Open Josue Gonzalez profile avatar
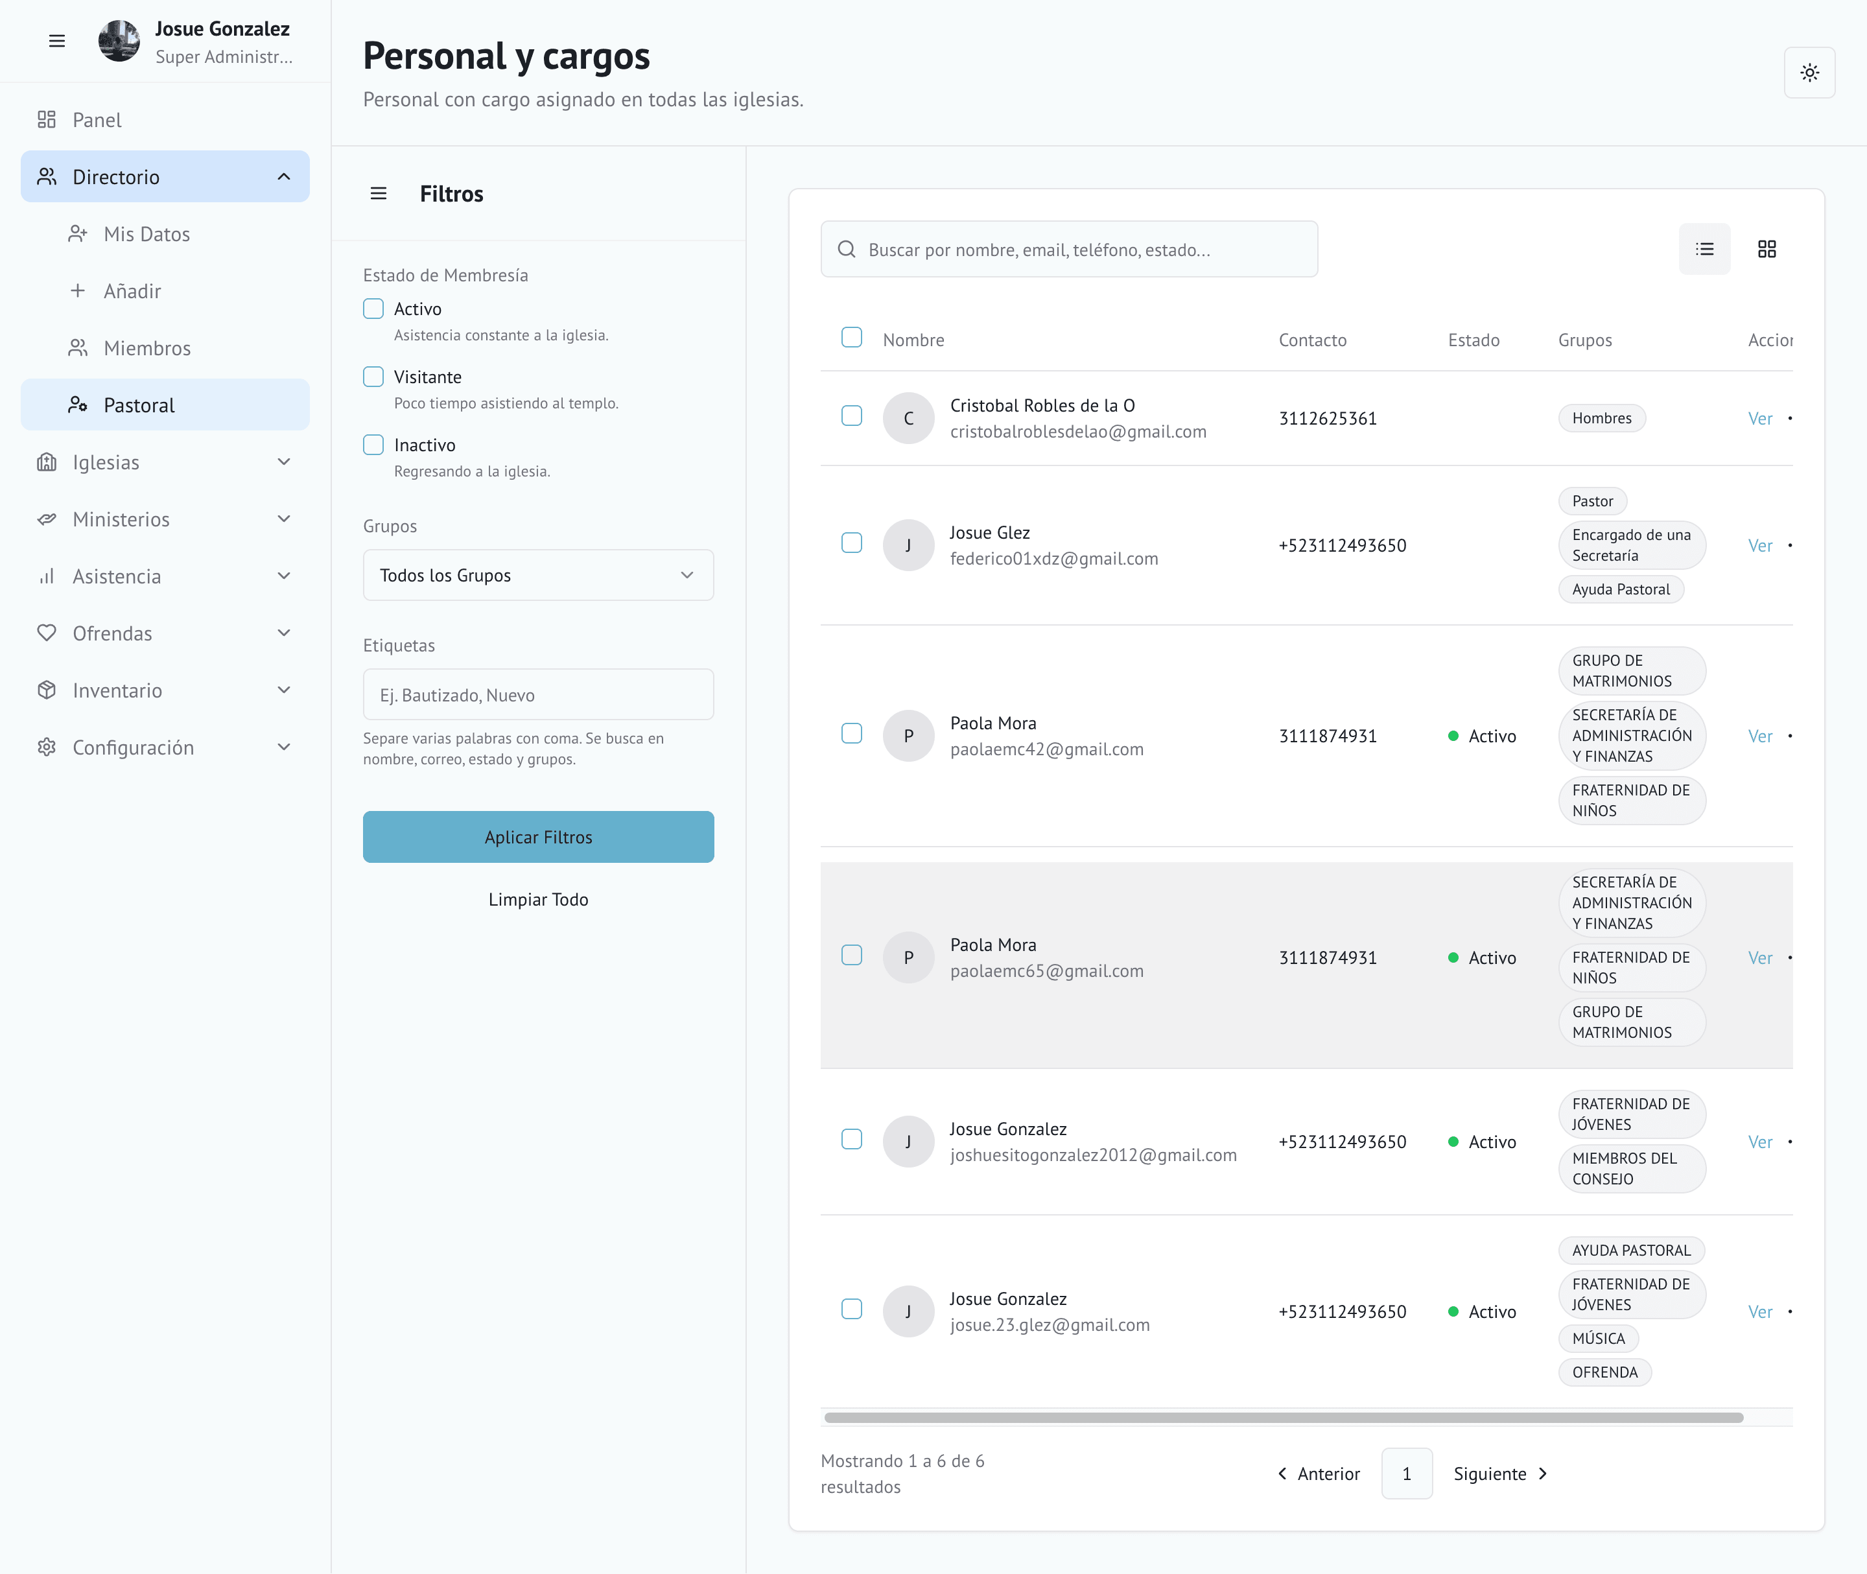This screenshot has height=1574, width=1867. point(119,41)
